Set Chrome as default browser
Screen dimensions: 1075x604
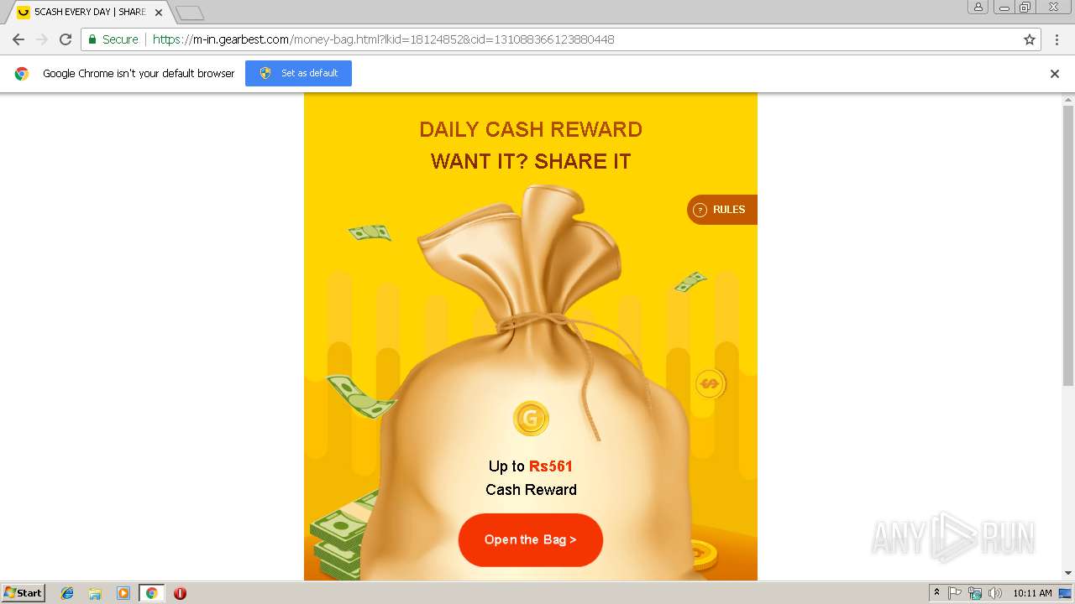[x=298, y=73]
